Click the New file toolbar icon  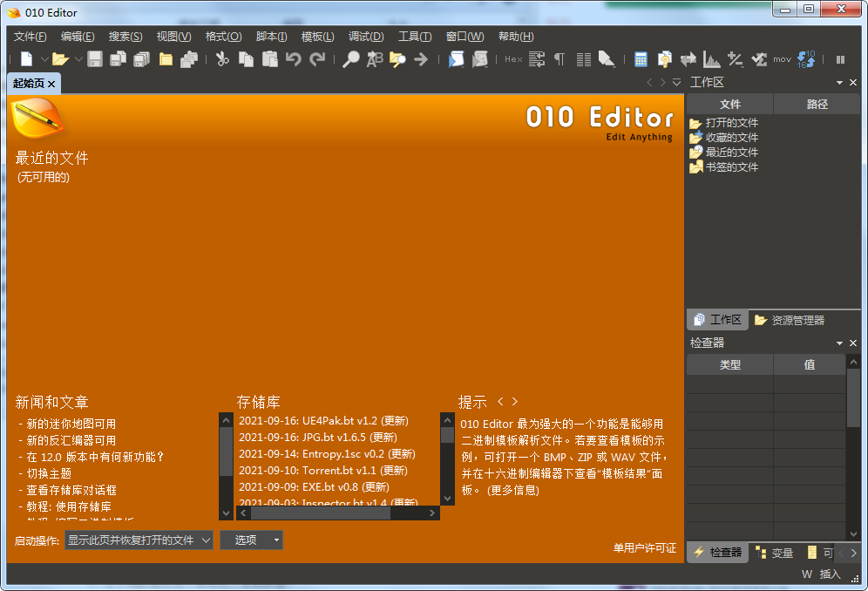click(26, 58)
